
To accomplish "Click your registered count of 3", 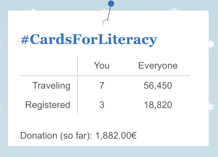I will point(102,105).
